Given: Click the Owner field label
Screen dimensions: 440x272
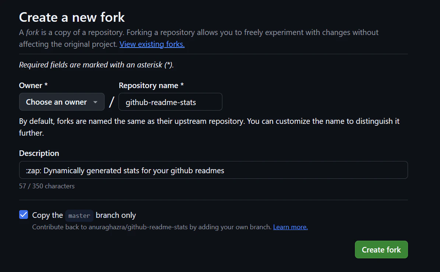Looking at the screenshot, I should pos(34,86).
